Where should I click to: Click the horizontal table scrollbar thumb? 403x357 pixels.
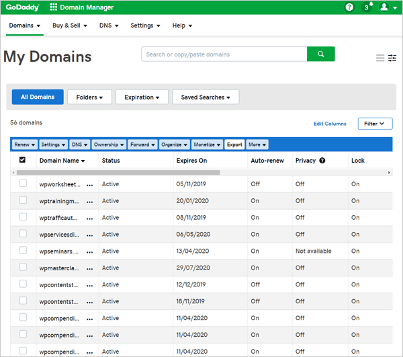click(118, 172)
